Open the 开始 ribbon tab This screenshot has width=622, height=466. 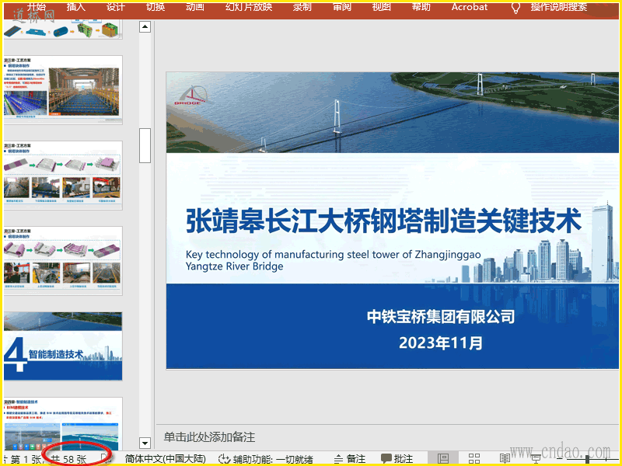click(37, 7)
